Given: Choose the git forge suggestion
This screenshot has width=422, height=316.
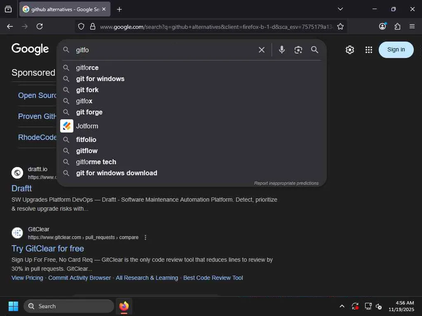Looking at the screenshot, I should [192, 112].
